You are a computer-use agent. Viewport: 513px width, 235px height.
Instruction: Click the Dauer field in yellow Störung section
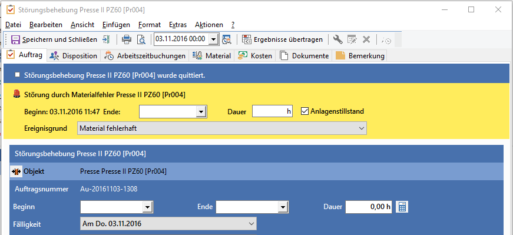coord(272,111)
